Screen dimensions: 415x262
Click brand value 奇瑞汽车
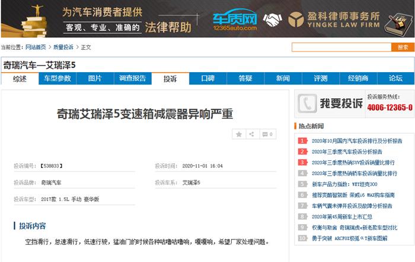pos(51,183)
